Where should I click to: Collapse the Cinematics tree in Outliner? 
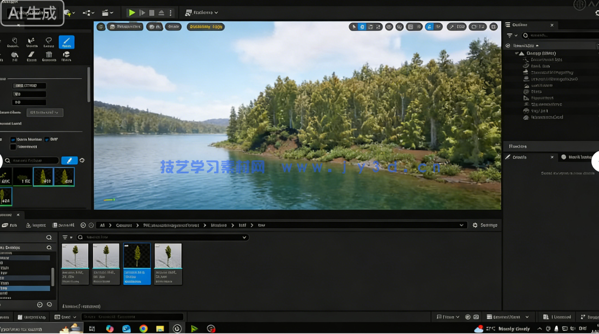517,52
